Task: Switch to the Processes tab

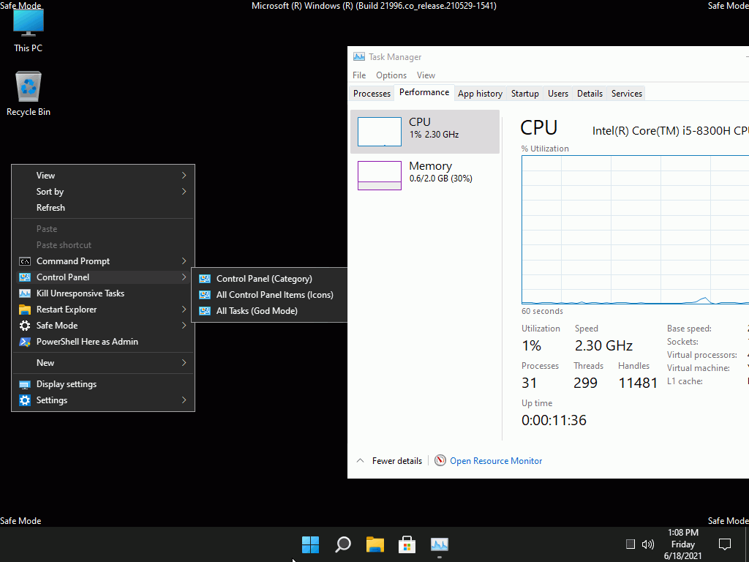Action: pyautogui.click(x=372, y=94)
